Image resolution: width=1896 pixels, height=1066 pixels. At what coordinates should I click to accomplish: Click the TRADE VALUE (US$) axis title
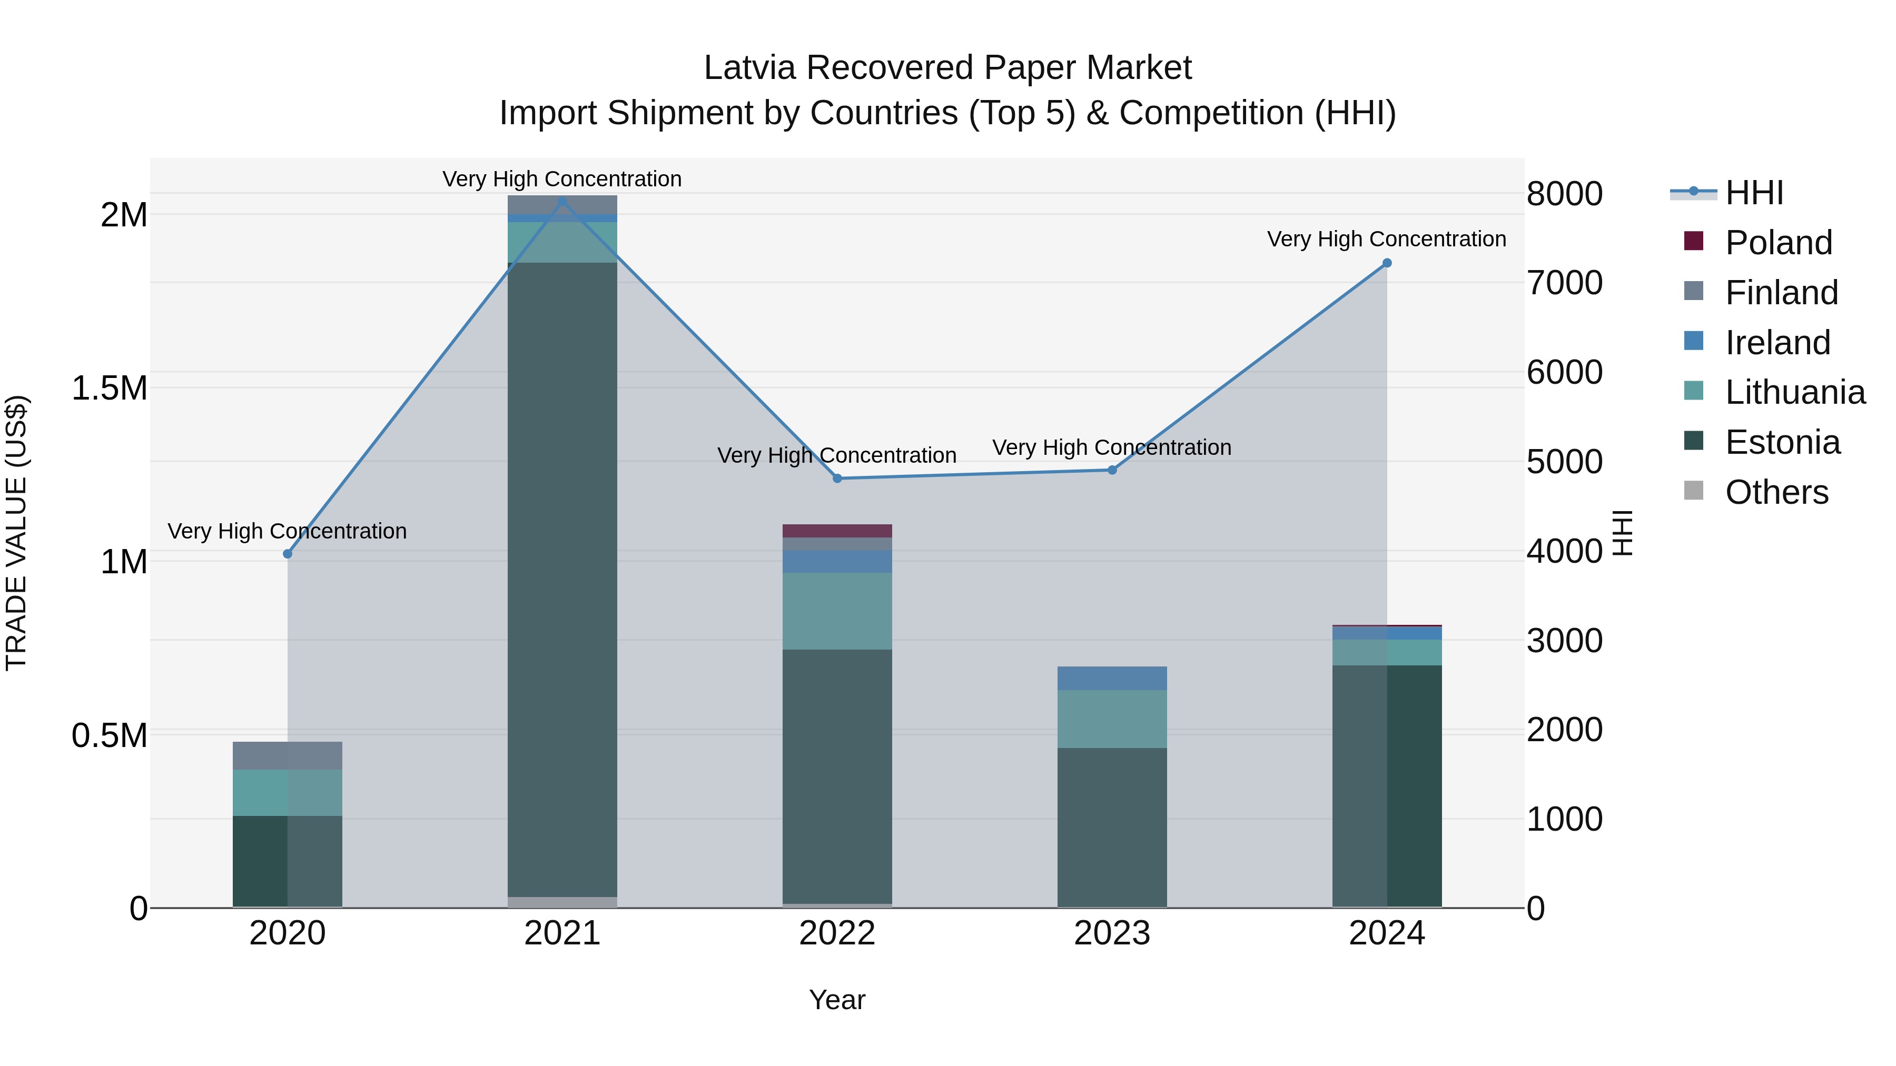coord(16,533)
